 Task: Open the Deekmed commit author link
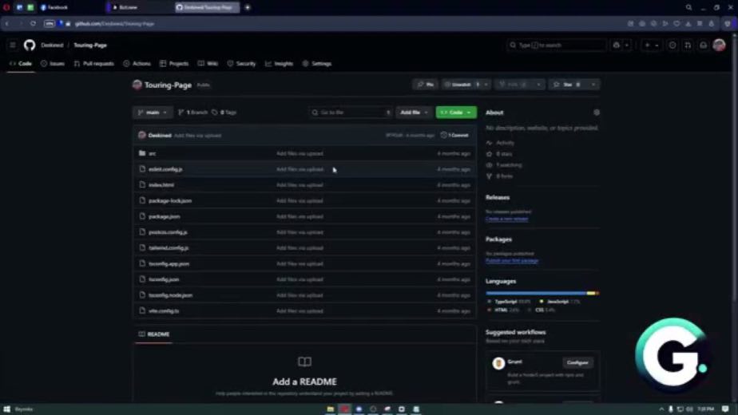[x=160, y=136]
